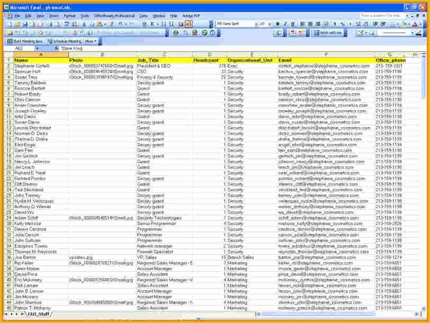Click the New workbook icon
This screenshot has width=430, height=323.
click(10, 24)
